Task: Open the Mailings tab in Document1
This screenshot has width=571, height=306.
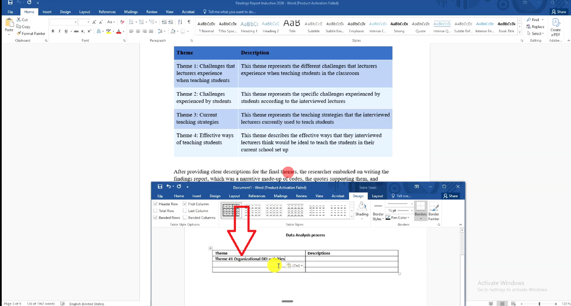Action: [x=280, y=196]
